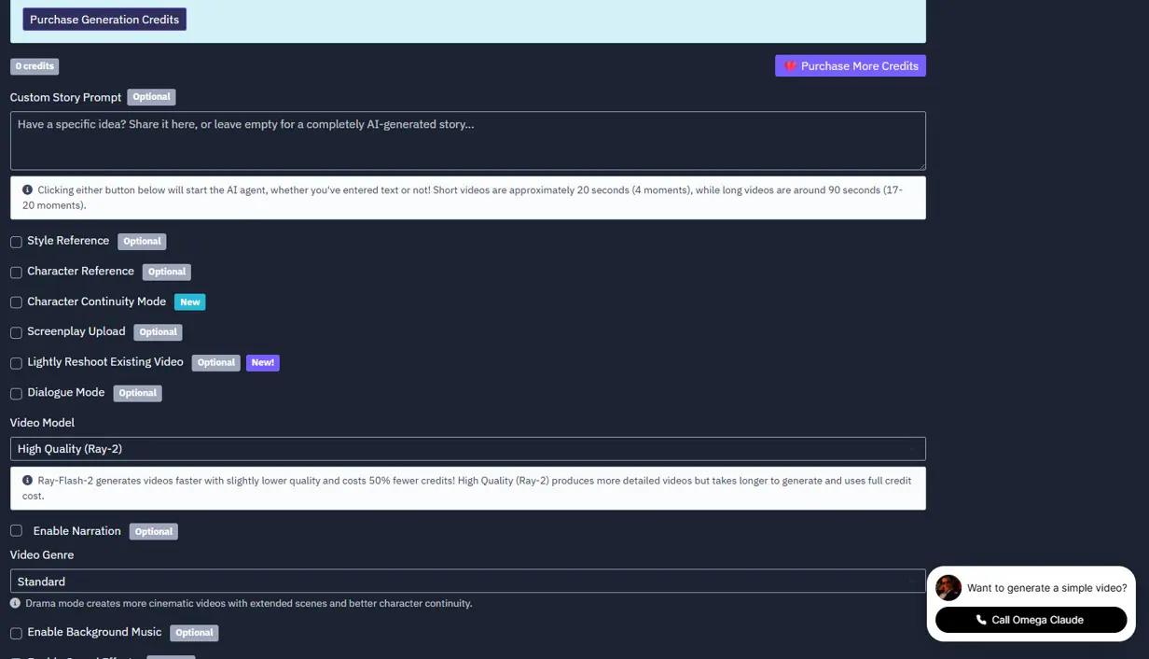Click the Optional badge next to Dialogue Mode

pyautogui.click(x=138, y=394)
